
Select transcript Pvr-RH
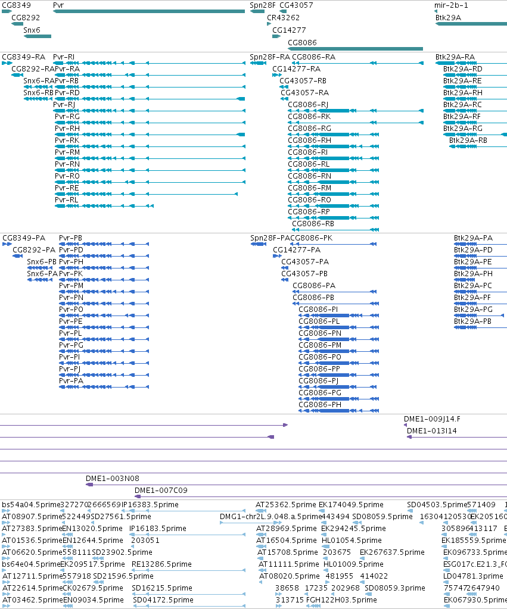pyautogui.click(x=67, y=129)
